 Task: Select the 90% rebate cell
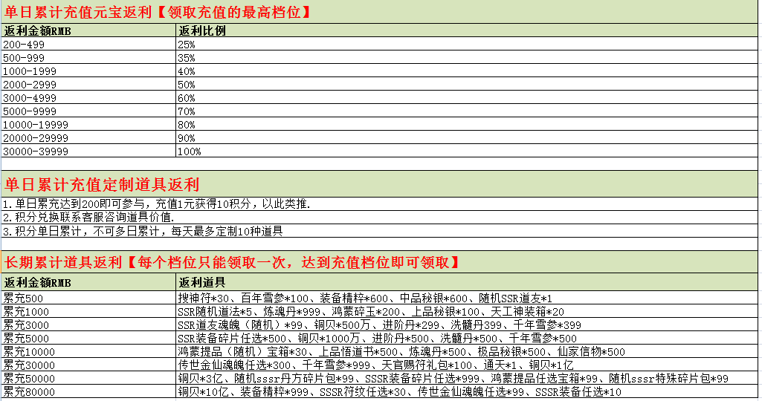tap(467, 138)
